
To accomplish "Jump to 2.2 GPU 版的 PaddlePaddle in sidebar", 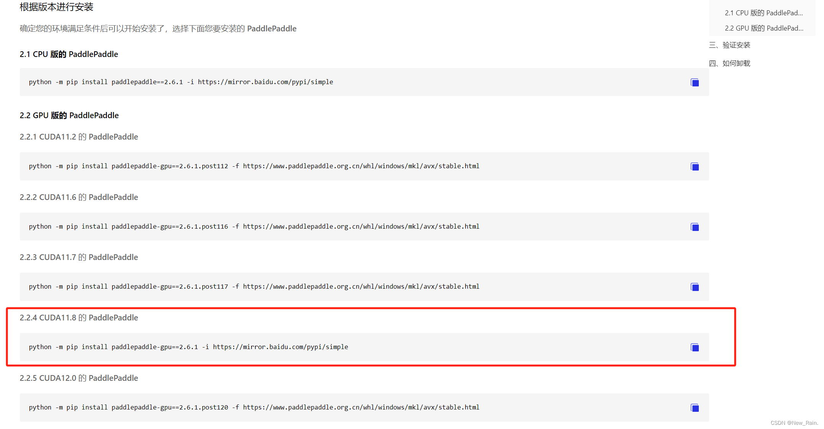I will coord(764,28).
